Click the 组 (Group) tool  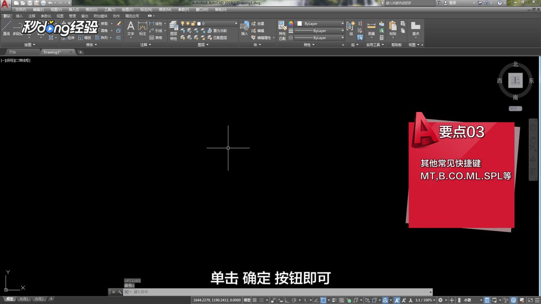351,29
